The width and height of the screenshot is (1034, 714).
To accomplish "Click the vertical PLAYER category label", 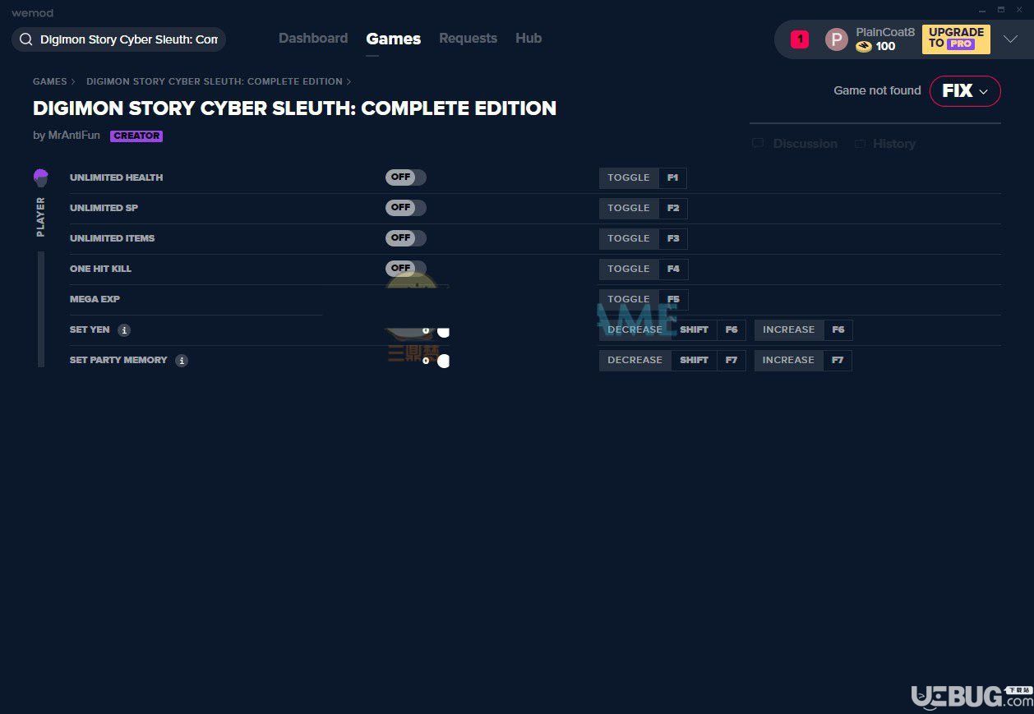I will tap(40, 217).
